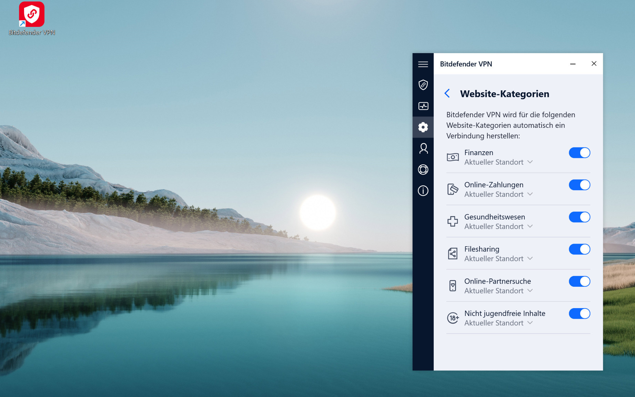Image resolution: width=635 pixels, height=397 pixels.
Task: Click the Online-Zahlungen category label
Action: 494,185
